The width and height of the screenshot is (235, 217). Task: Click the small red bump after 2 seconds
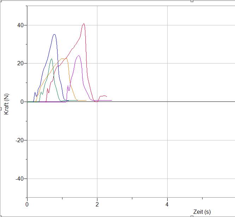click(x=103, y=96)
